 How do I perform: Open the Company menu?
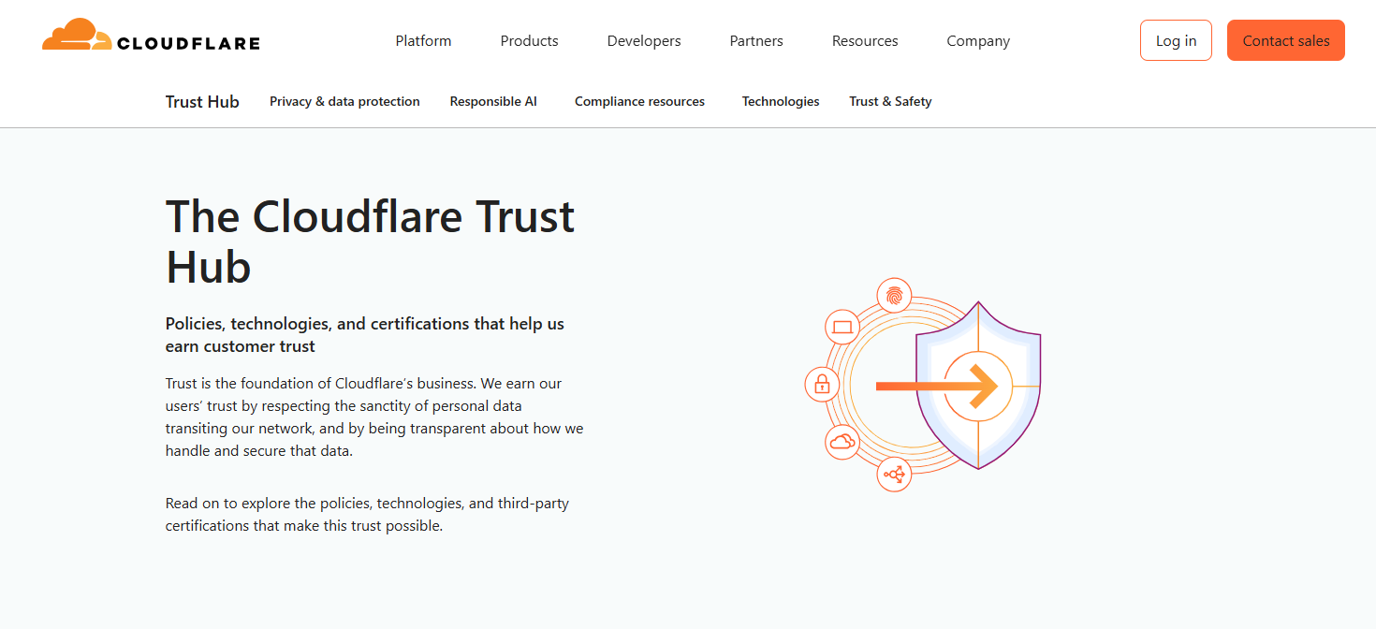(978, 41)
